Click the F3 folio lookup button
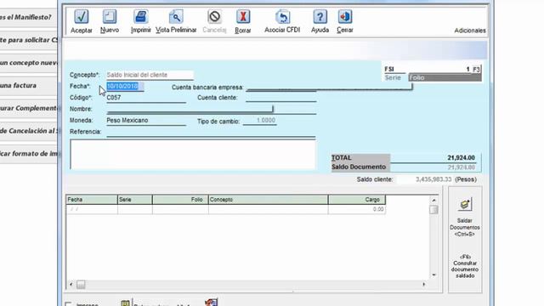 point(476,70)
